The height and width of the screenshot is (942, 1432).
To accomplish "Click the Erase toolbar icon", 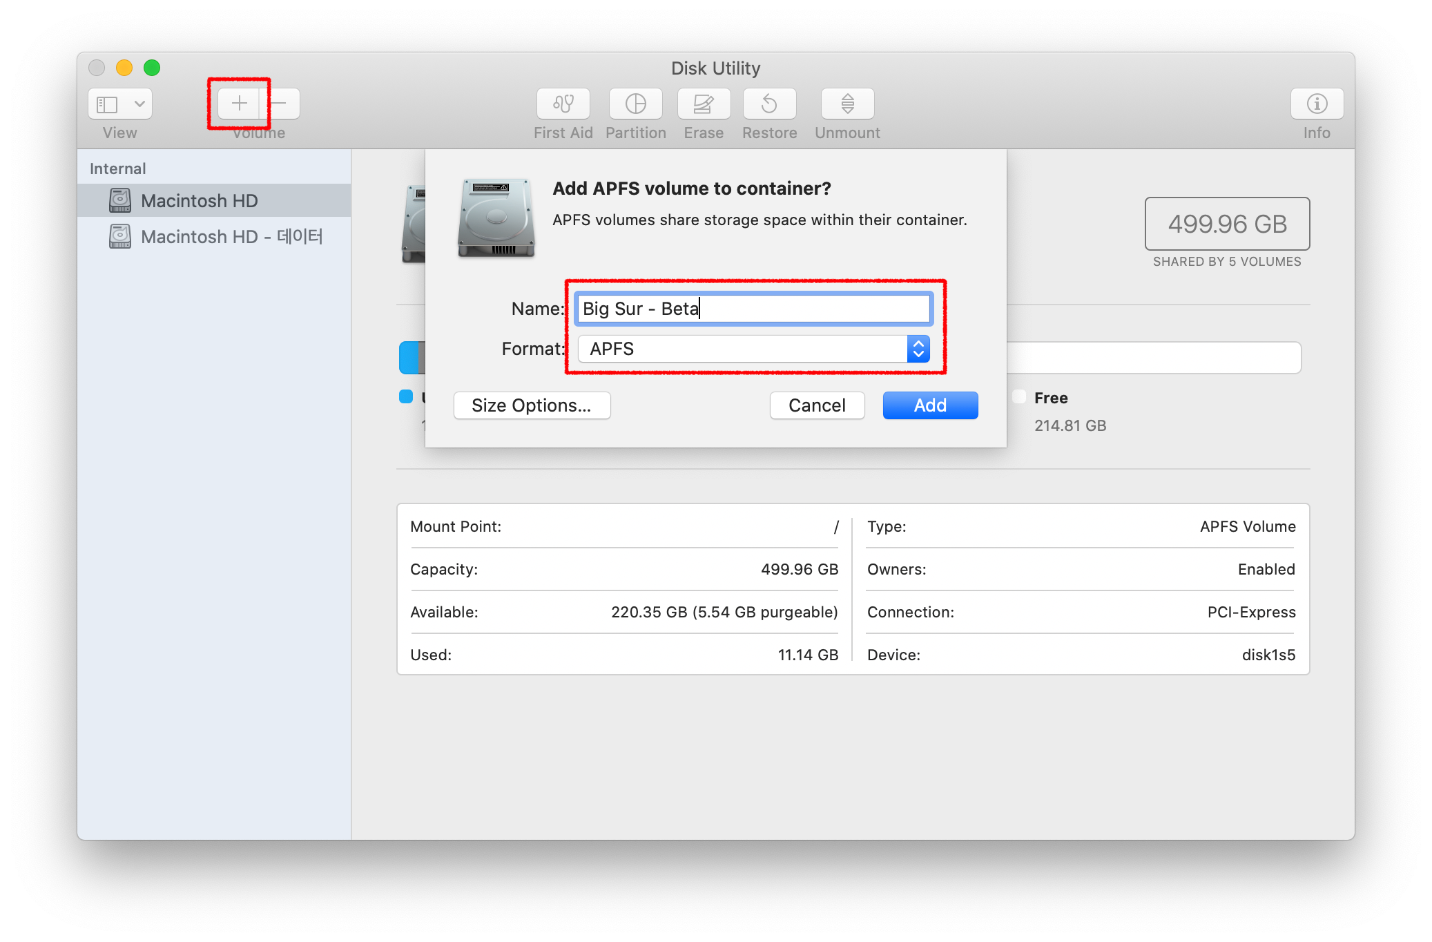I will point(703,104).
